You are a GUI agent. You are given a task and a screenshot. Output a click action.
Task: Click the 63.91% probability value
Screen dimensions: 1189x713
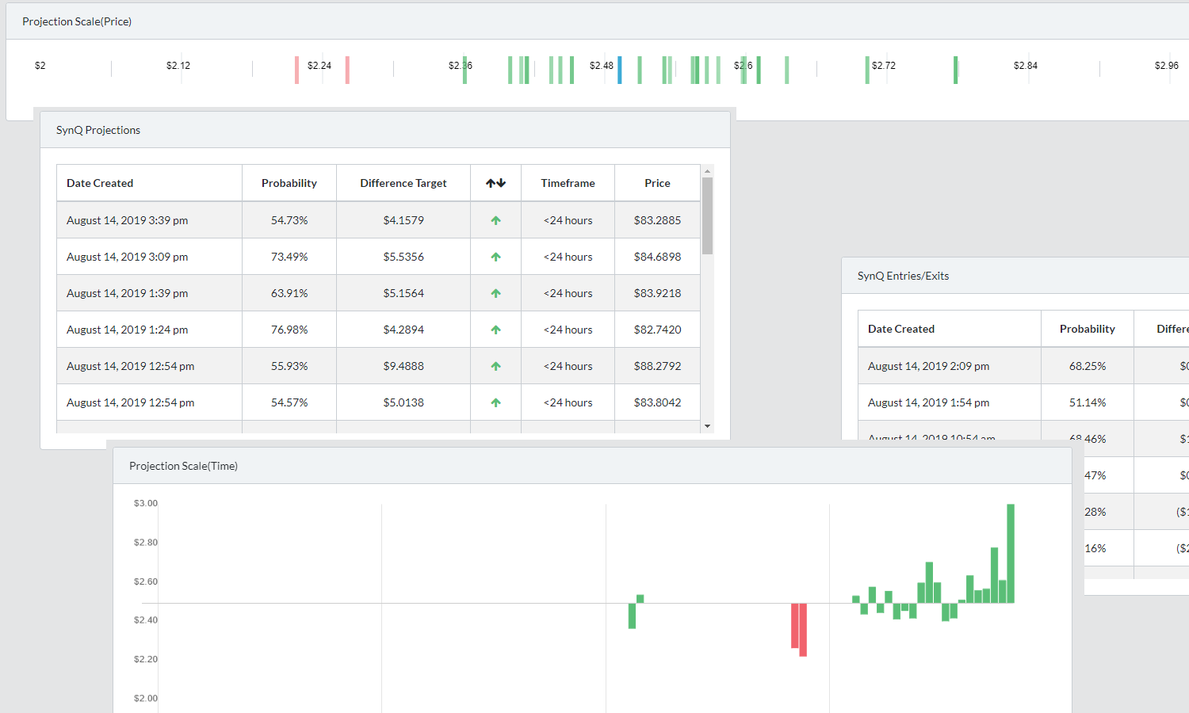(289, 293)
